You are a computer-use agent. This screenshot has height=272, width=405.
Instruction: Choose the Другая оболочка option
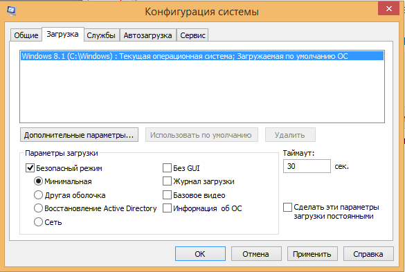38,195
